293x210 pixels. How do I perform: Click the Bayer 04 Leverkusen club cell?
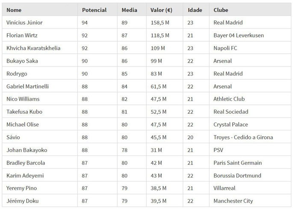238,35
